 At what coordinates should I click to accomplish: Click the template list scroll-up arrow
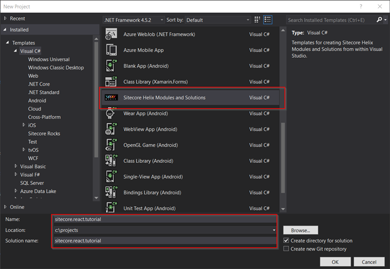pyautogui.click(x=283, y=30)
